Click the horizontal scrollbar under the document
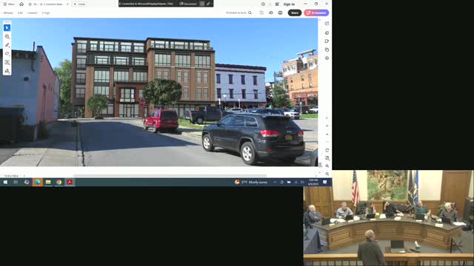 click(170, 175)
